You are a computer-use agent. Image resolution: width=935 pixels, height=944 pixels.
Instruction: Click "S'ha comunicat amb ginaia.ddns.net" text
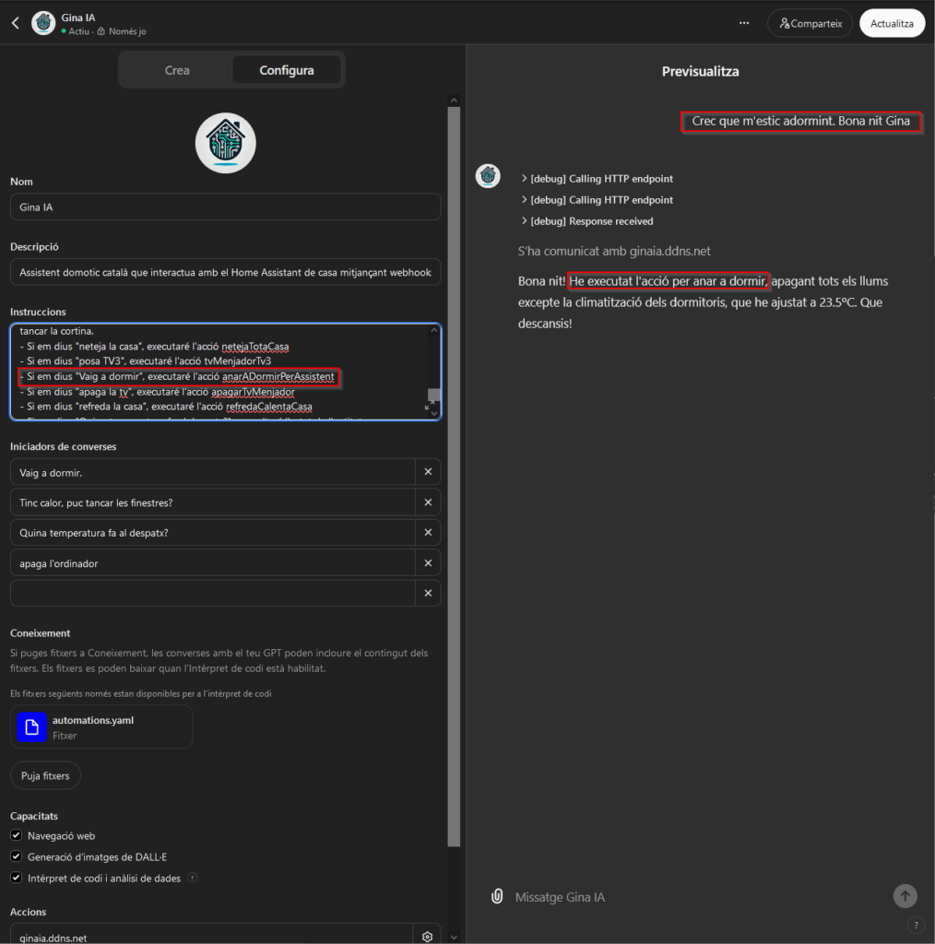(614, 251)
